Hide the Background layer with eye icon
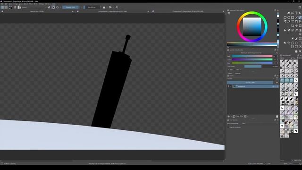Image resolution: width=302 pixels, height=170 pixels. point(228,86)
